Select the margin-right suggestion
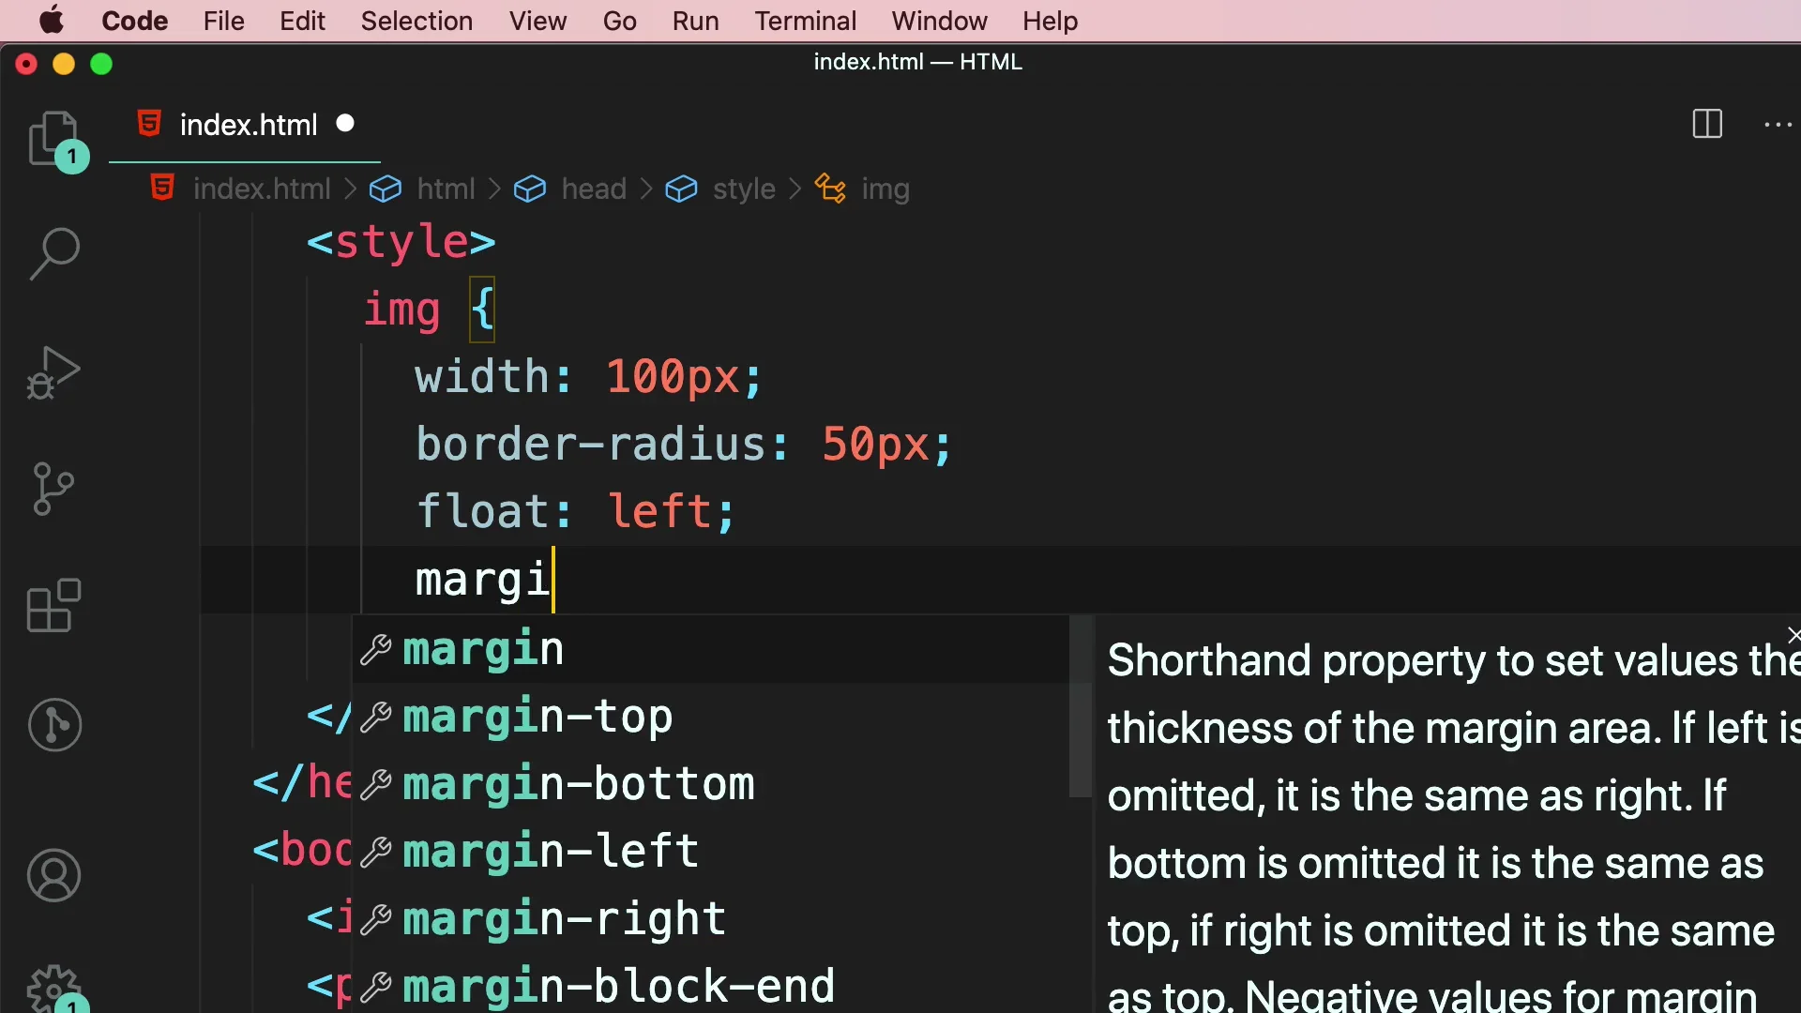Screen dimensions: 1801x1013 coord(711,919)
